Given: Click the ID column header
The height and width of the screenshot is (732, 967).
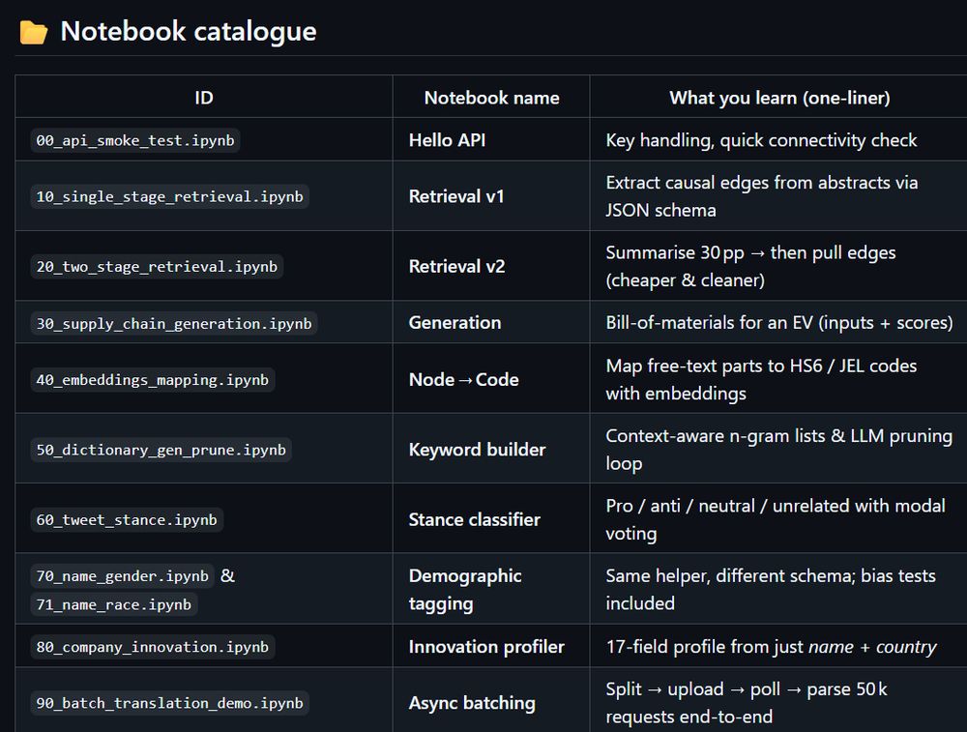Looking at the screenshot, I should [x=204, y=98].
